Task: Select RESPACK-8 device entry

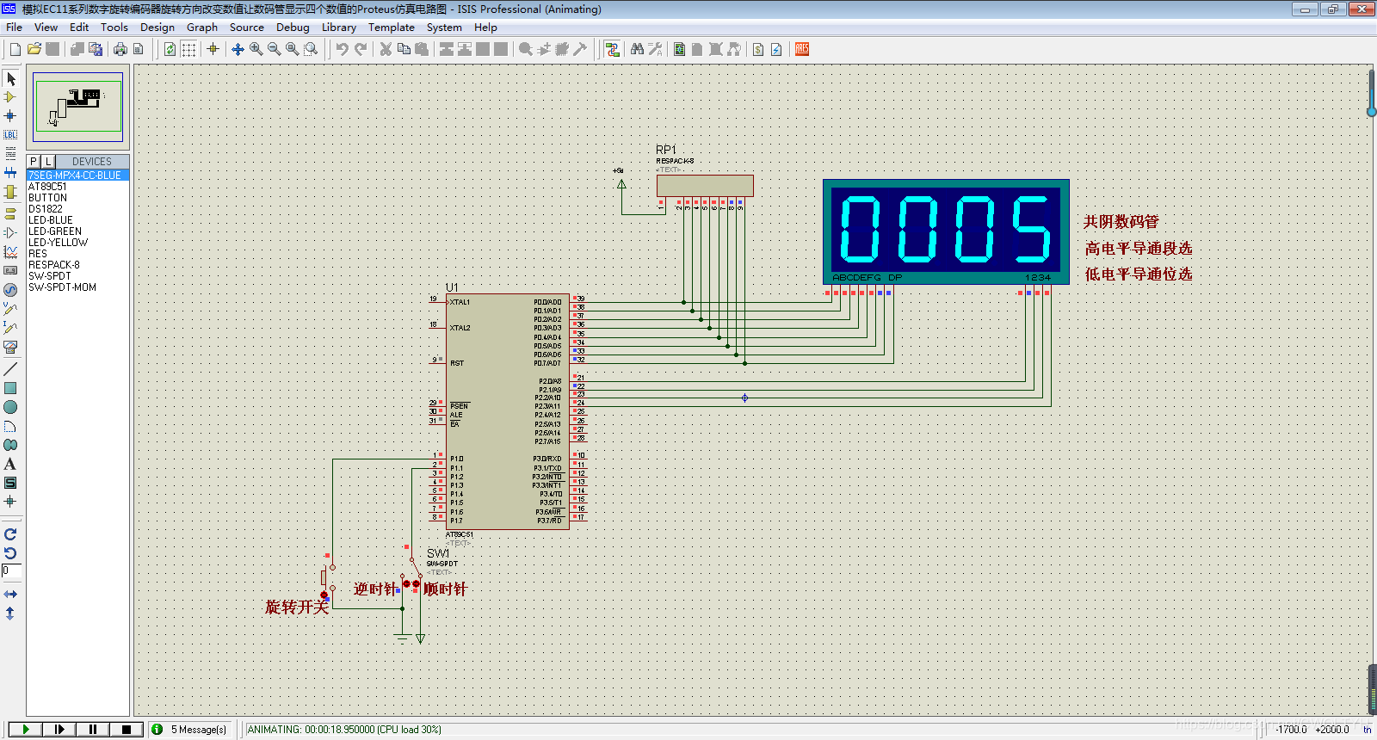Action: (x=78, y=265)
